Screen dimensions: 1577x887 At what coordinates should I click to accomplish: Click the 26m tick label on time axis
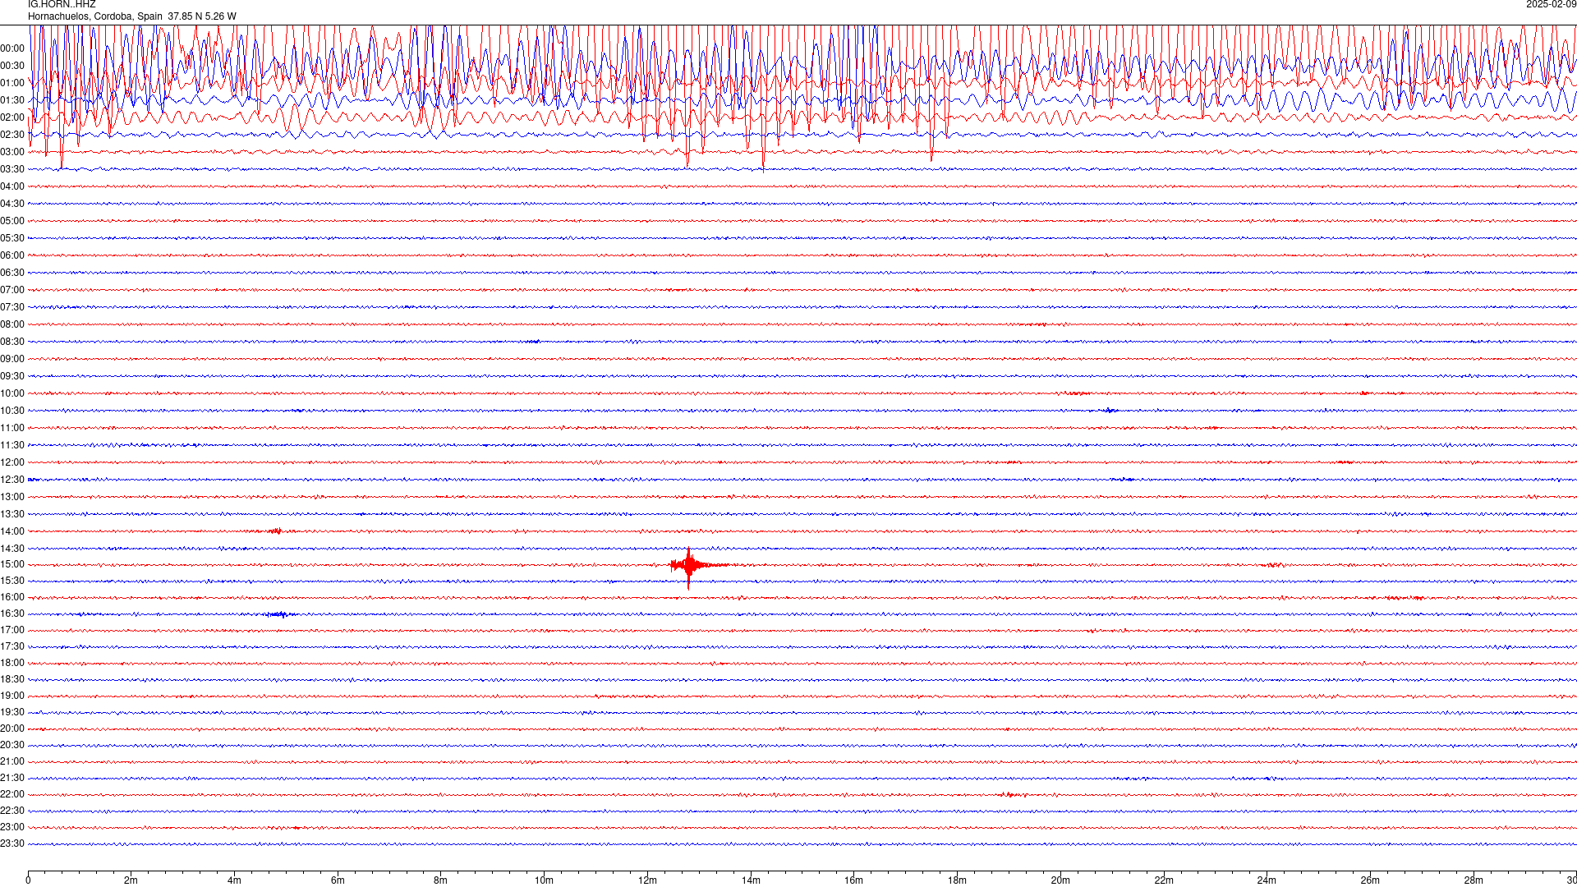point(1370,880)
